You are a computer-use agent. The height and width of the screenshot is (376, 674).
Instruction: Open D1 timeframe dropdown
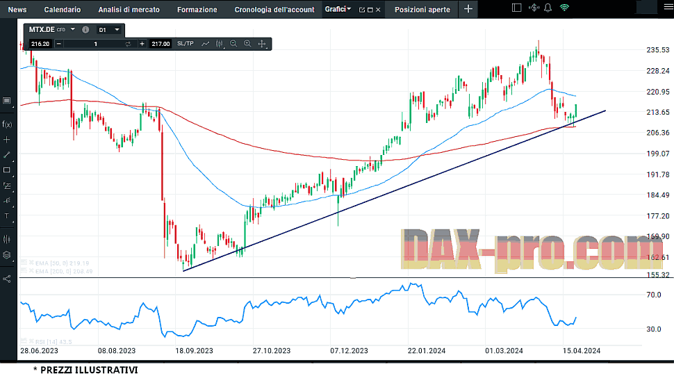[109, 30]
